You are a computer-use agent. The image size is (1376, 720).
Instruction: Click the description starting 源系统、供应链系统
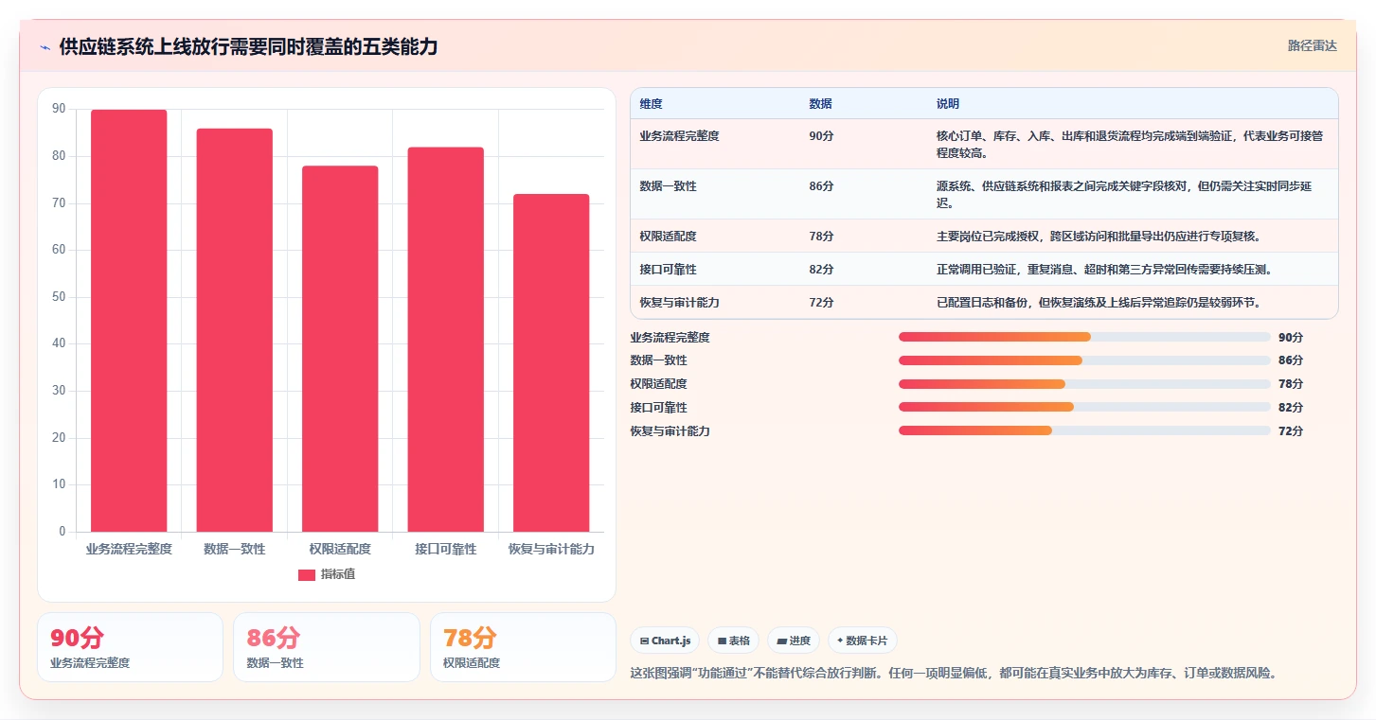coord(1124,194)
